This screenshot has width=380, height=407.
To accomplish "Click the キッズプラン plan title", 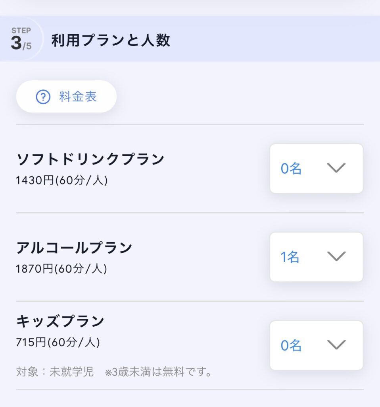I will 60,321.
